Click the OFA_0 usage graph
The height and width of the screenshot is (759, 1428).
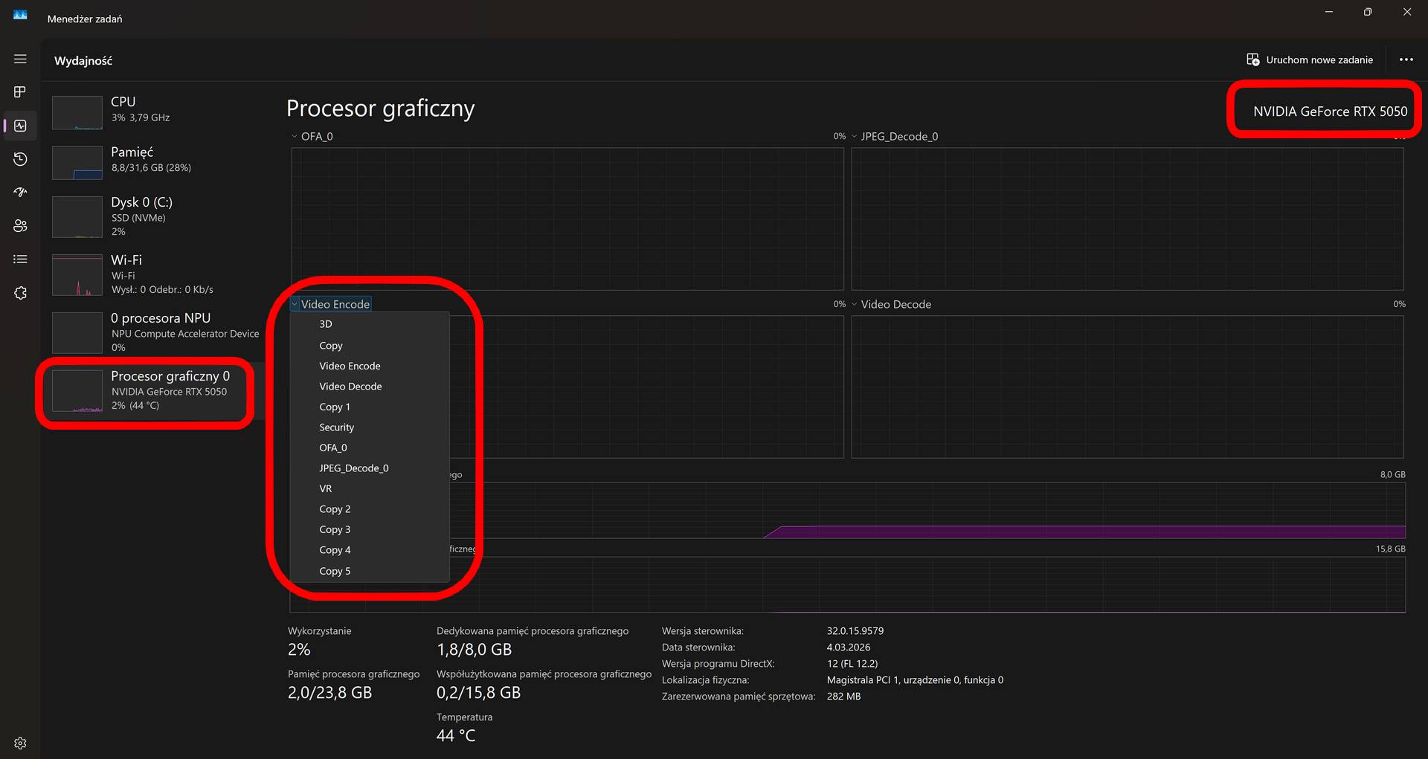567,219
